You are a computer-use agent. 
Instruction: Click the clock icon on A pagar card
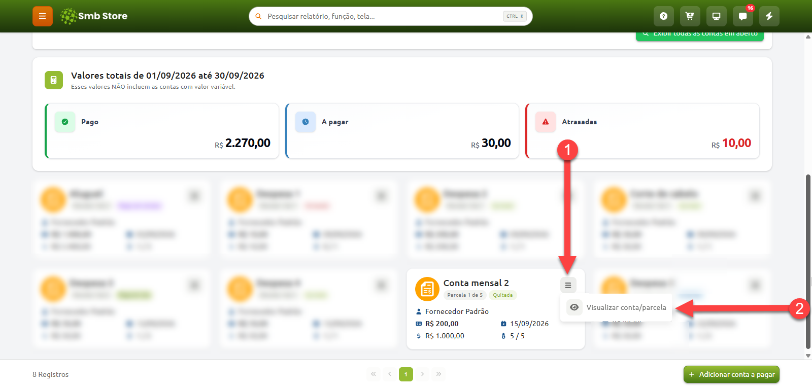point(306,122)
